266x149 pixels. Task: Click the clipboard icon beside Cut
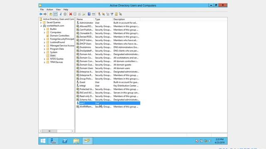tap(65, 14)
